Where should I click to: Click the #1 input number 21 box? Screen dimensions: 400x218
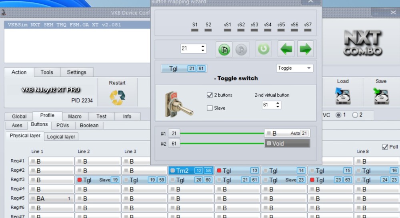click(174, 133)
